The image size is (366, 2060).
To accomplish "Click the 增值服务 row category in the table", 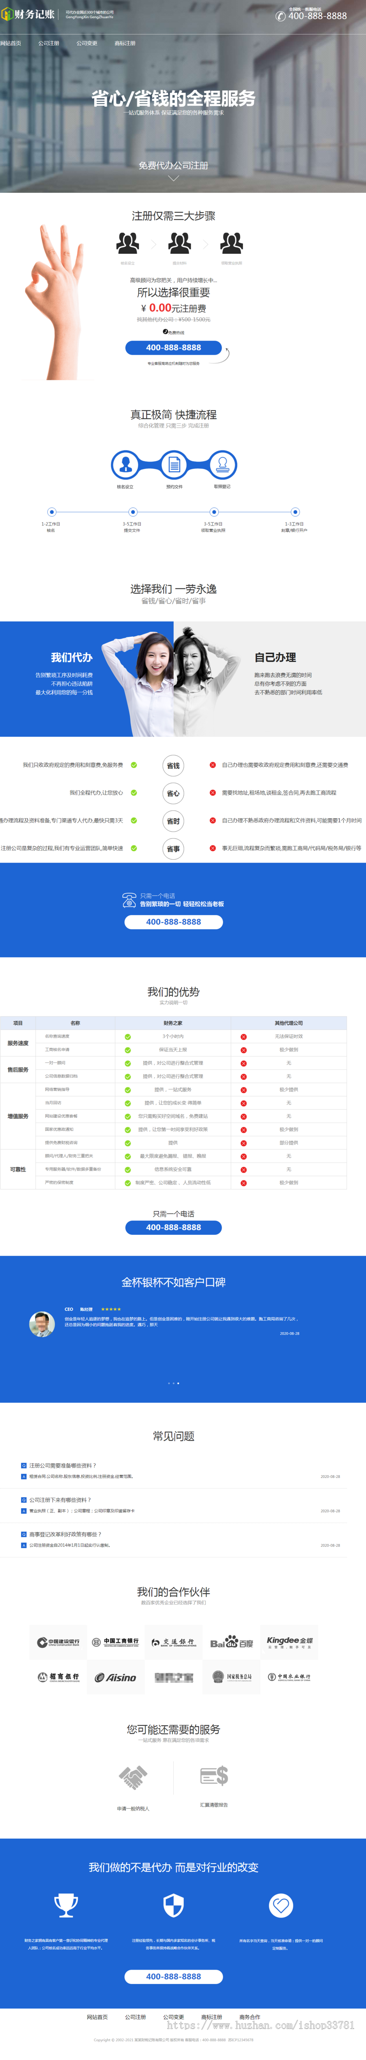I will tap(17, 1116).
